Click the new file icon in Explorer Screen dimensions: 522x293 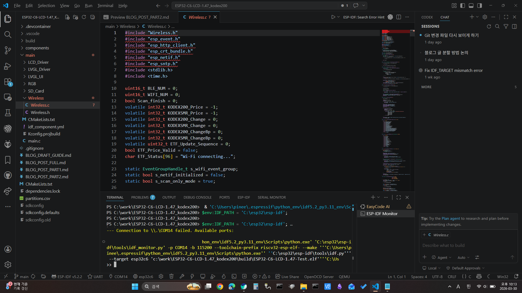(67, 17)
